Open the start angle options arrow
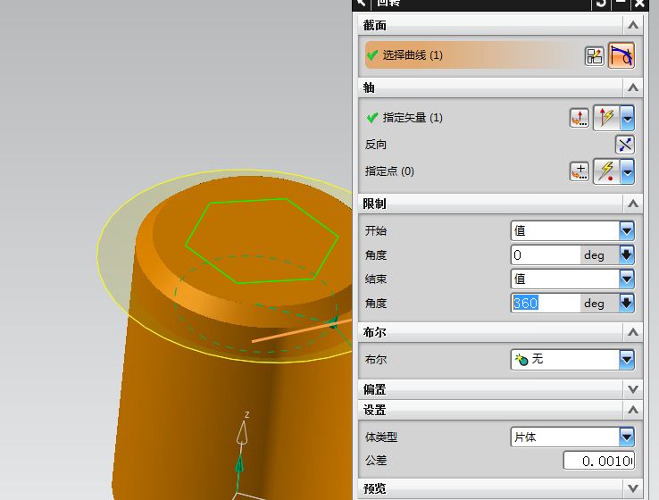Screen dimensions: 659x500 pos(627,255)
